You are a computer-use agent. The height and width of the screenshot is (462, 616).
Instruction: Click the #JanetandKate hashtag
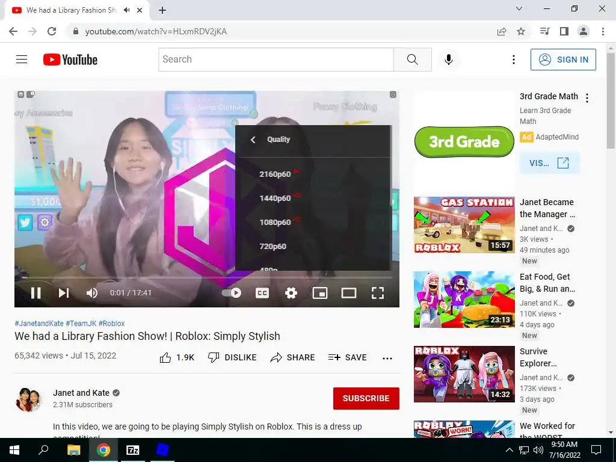click(x=39, y=323)
